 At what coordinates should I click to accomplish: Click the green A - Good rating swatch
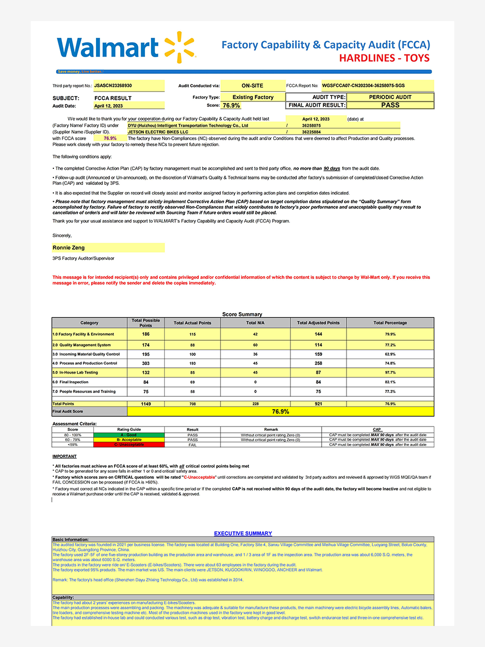128,435
